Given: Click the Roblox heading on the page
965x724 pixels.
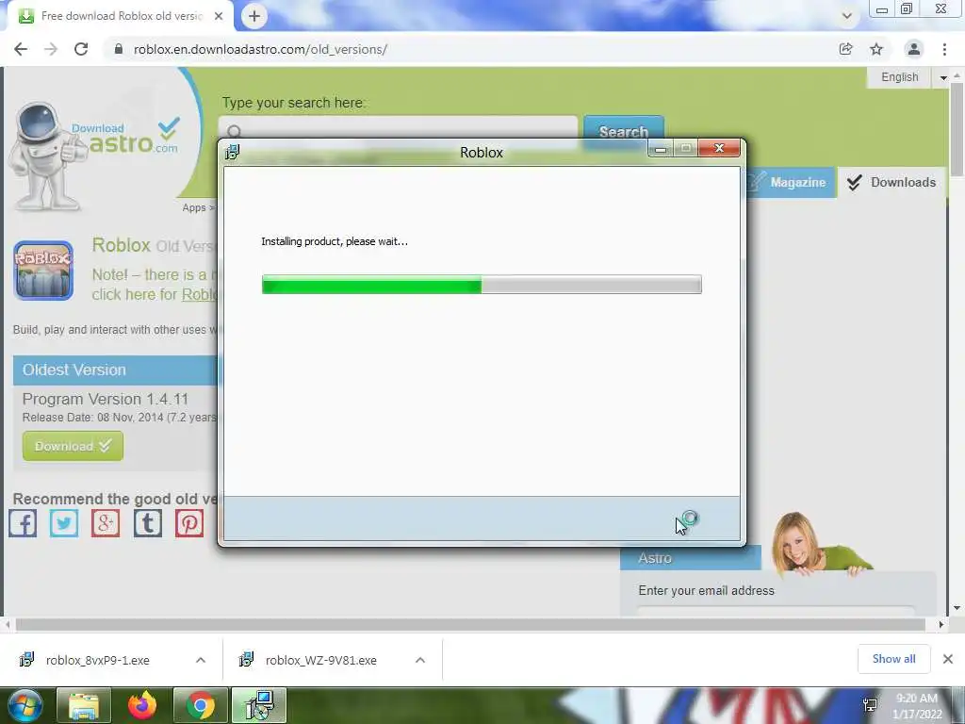Looking at the screenshot, I should (x=122, y=245).
